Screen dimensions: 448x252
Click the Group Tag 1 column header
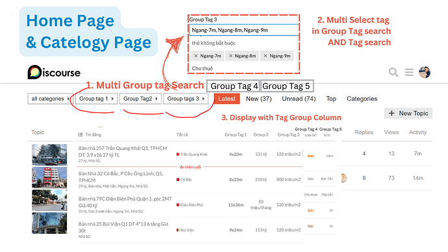pos(236,134)
